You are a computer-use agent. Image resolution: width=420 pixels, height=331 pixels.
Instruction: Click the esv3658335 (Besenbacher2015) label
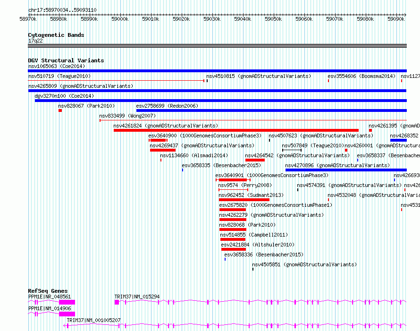221,165
